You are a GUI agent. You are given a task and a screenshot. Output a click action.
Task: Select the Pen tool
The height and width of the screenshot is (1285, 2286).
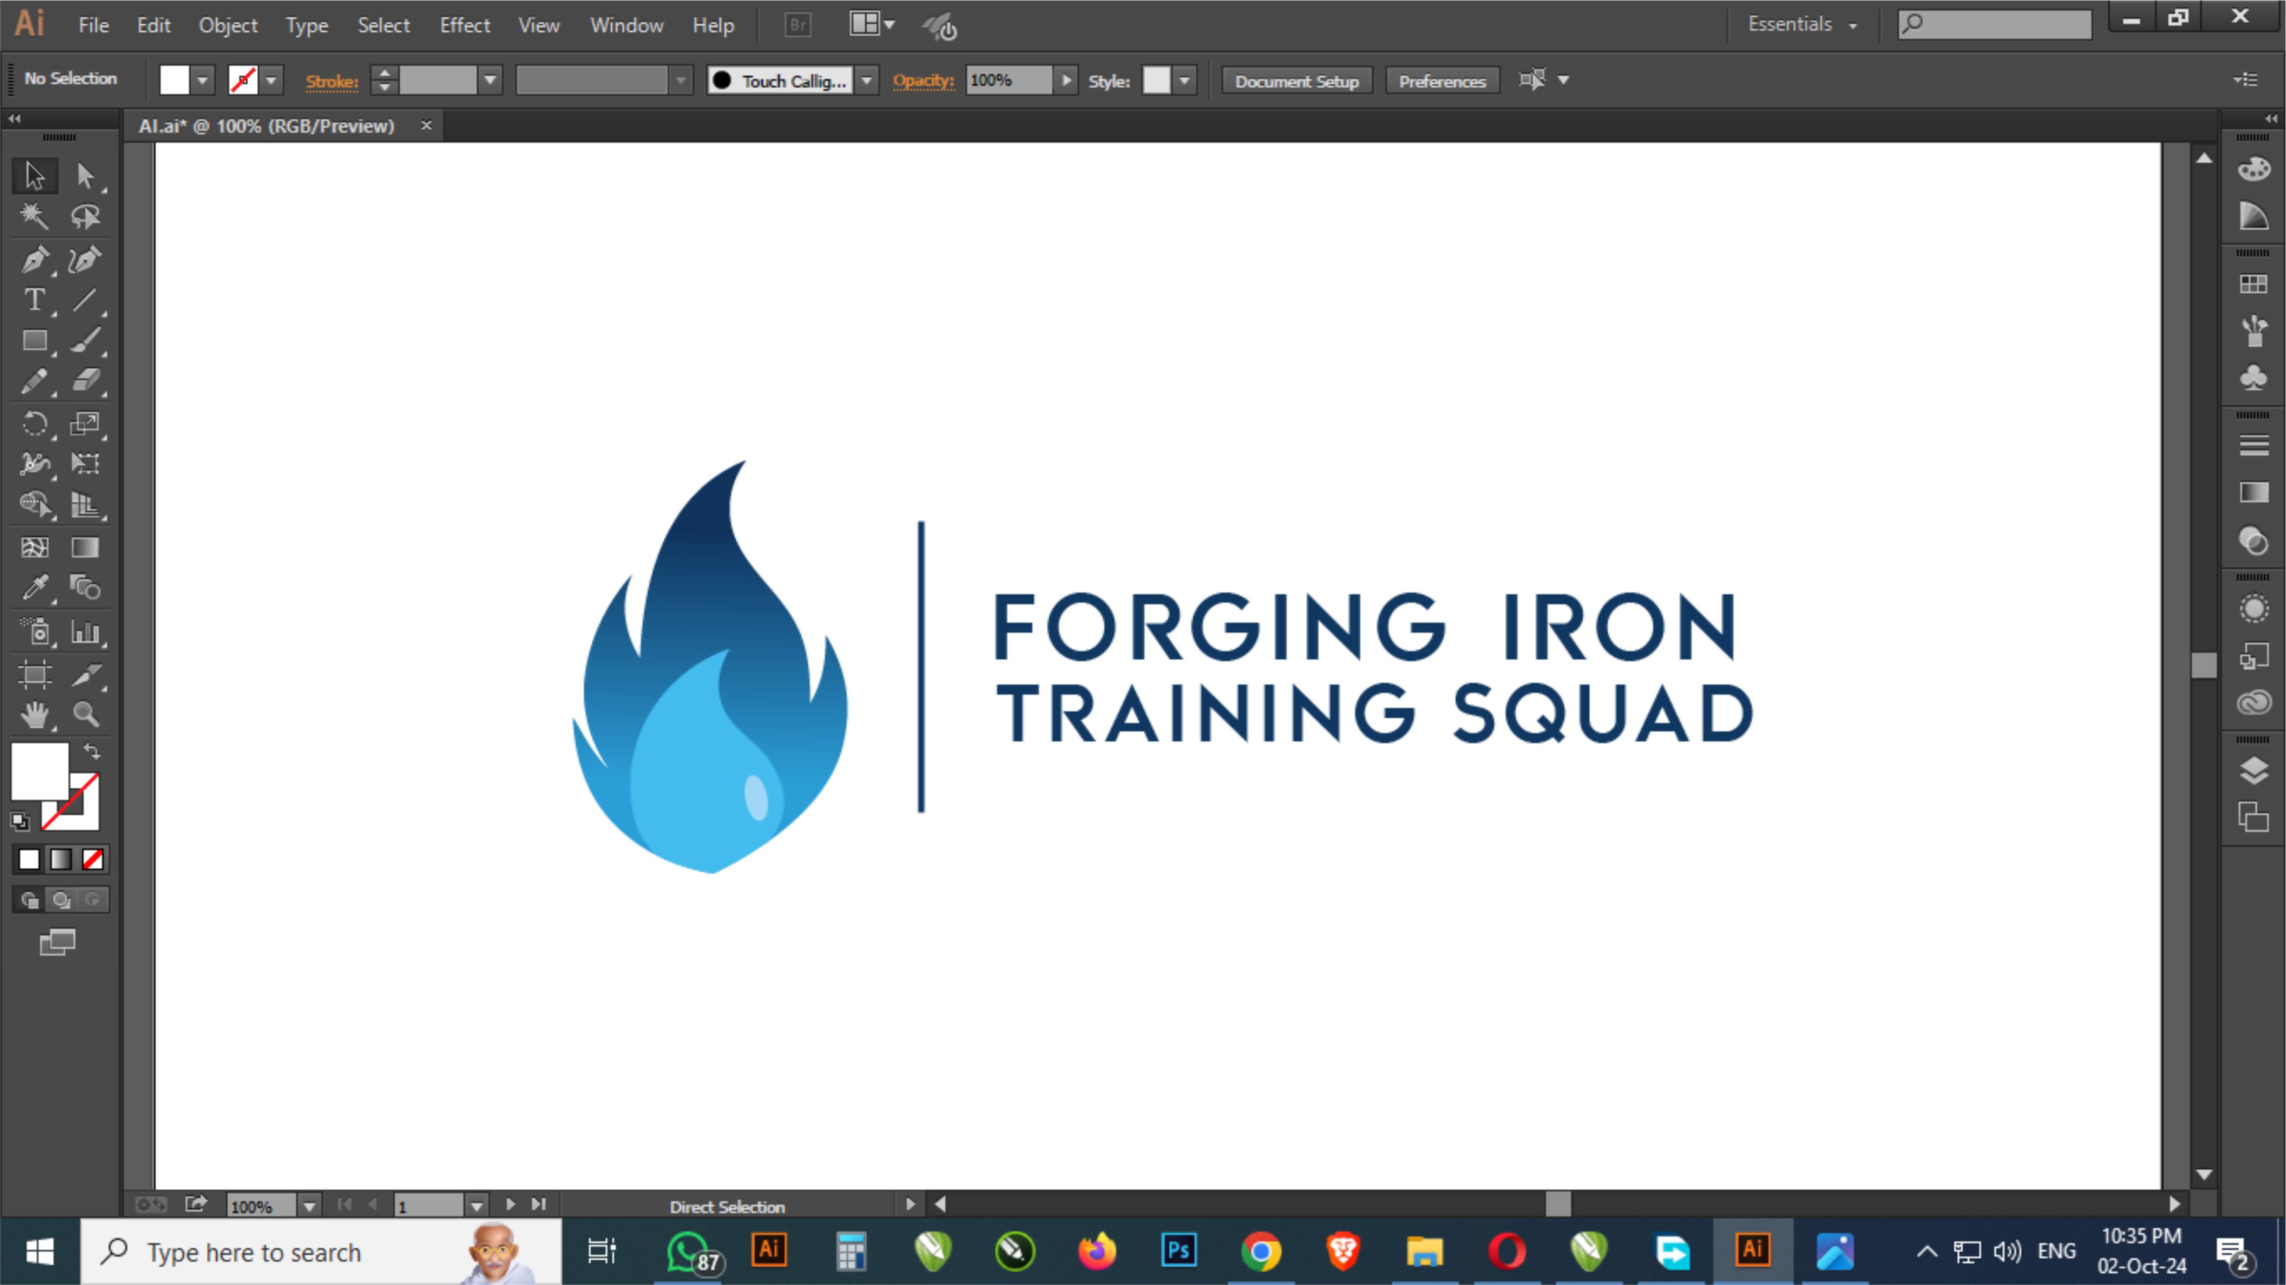35,259
